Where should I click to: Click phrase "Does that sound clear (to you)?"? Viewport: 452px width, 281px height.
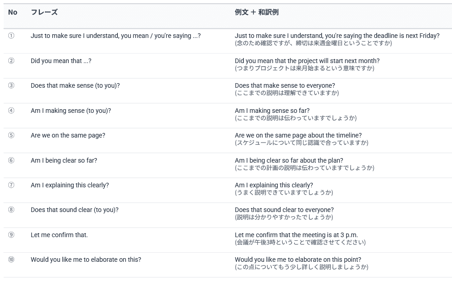[x=75, y=210]
